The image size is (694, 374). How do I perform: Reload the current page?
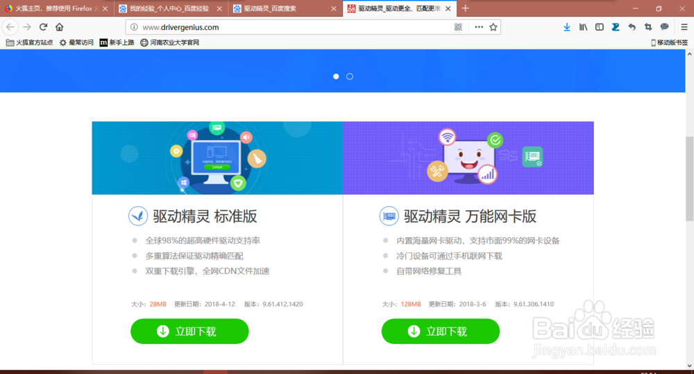point(43,27)
